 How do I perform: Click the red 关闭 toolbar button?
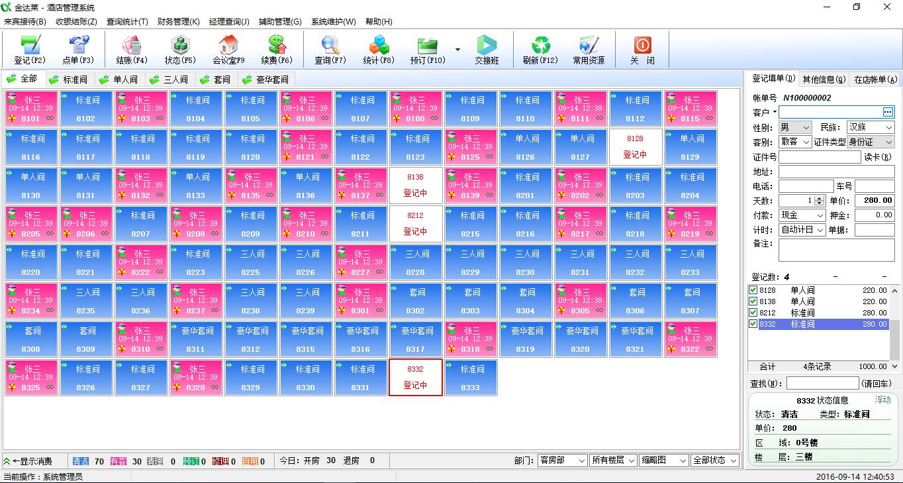point(642,50)
